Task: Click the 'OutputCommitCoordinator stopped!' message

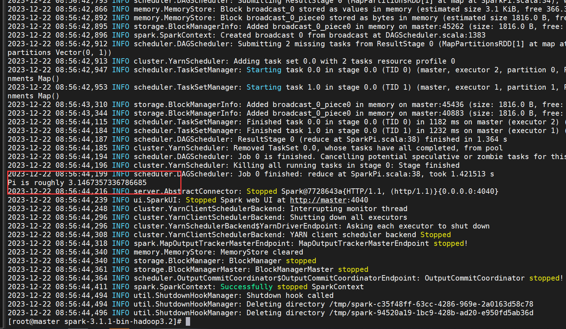Action: click(x=494, y=278)
